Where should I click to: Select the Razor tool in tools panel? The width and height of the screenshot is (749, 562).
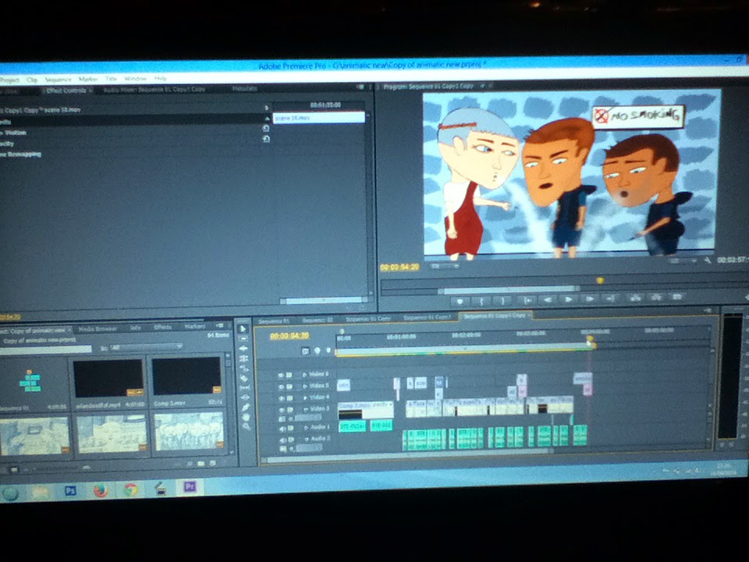click(x=244, y=378)
